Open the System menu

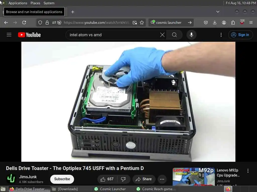pyautogui.click(x=49, y=3)
